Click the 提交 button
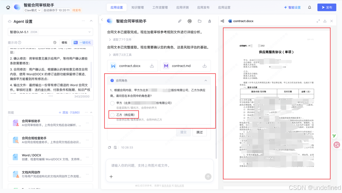 (183, 132)
